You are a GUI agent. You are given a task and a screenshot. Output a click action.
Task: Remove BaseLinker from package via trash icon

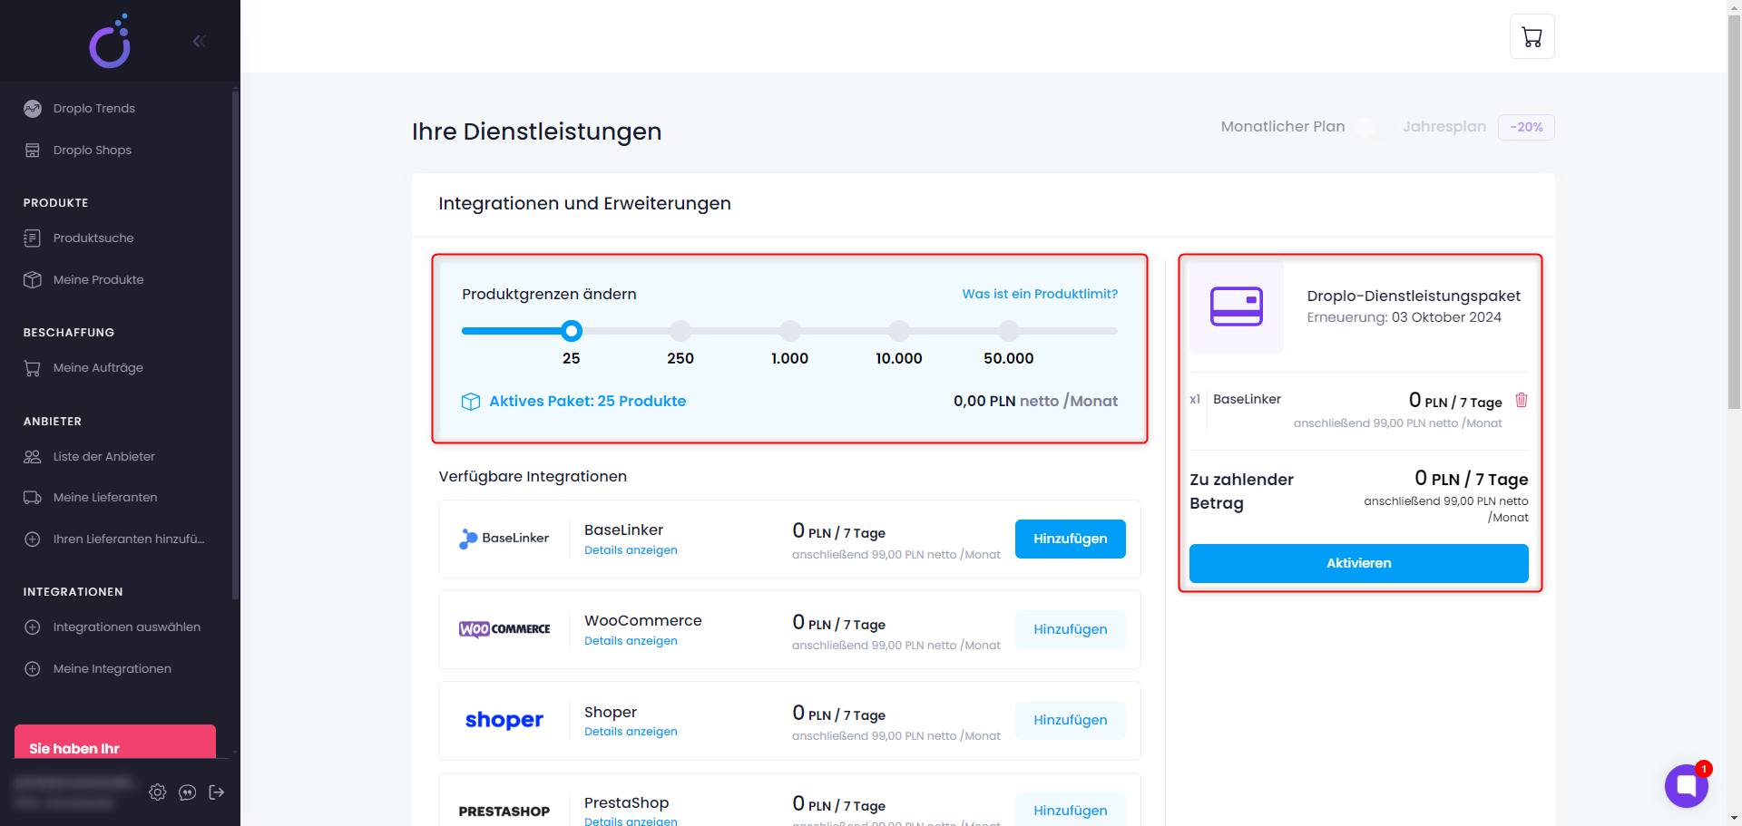[x=1522, y=400]
